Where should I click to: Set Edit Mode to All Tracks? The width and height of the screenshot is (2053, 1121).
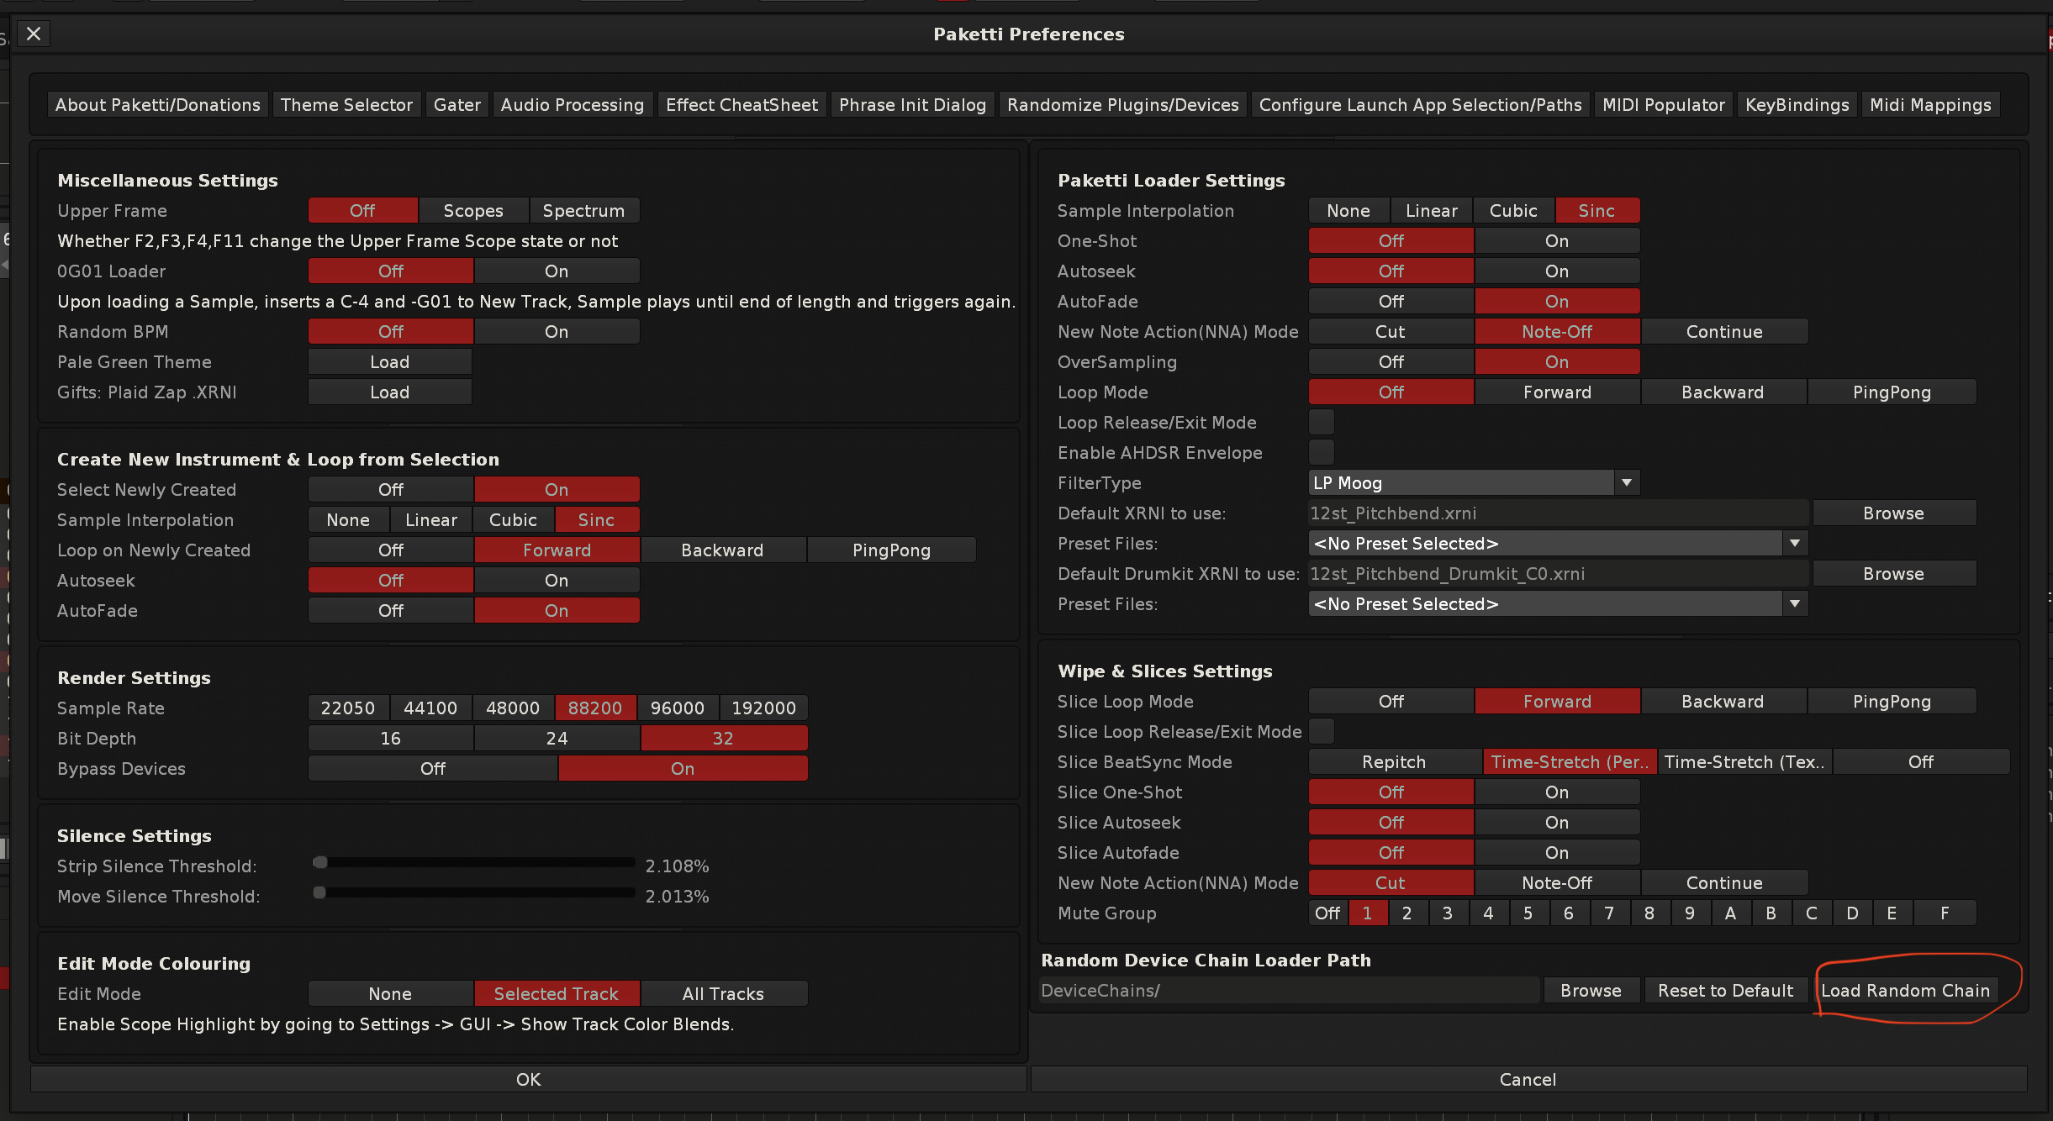(723, 994)
